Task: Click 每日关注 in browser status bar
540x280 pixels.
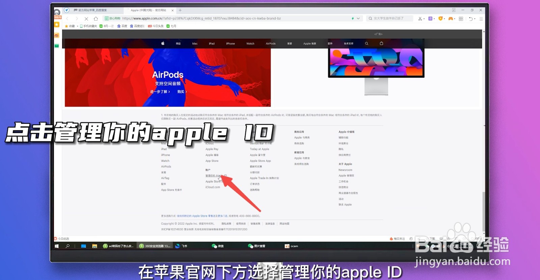Action: (x=397, y=239)
